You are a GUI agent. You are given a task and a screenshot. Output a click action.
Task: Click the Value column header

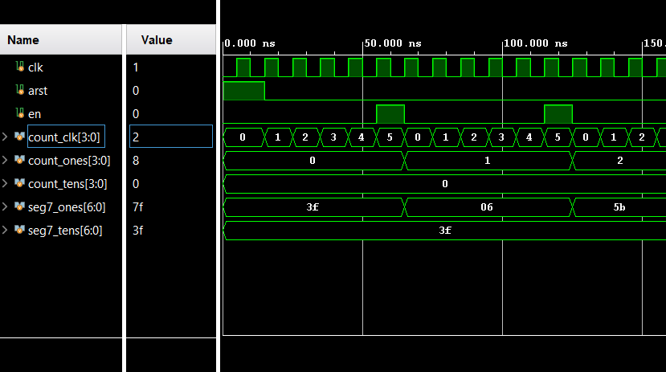coord(171,39)
